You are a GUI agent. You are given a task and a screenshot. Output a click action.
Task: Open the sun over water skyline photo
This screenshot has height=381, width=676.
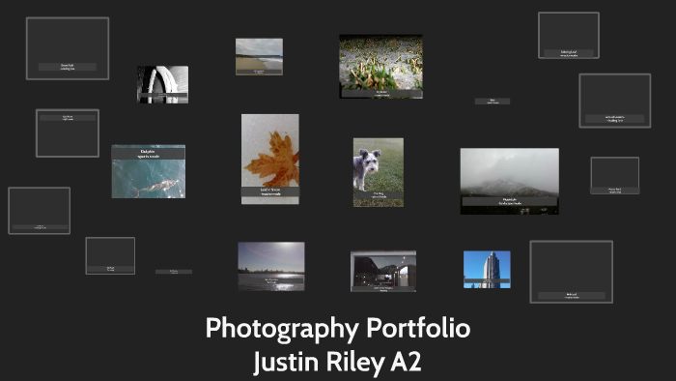pyautogui.click(x=271, y=266)
